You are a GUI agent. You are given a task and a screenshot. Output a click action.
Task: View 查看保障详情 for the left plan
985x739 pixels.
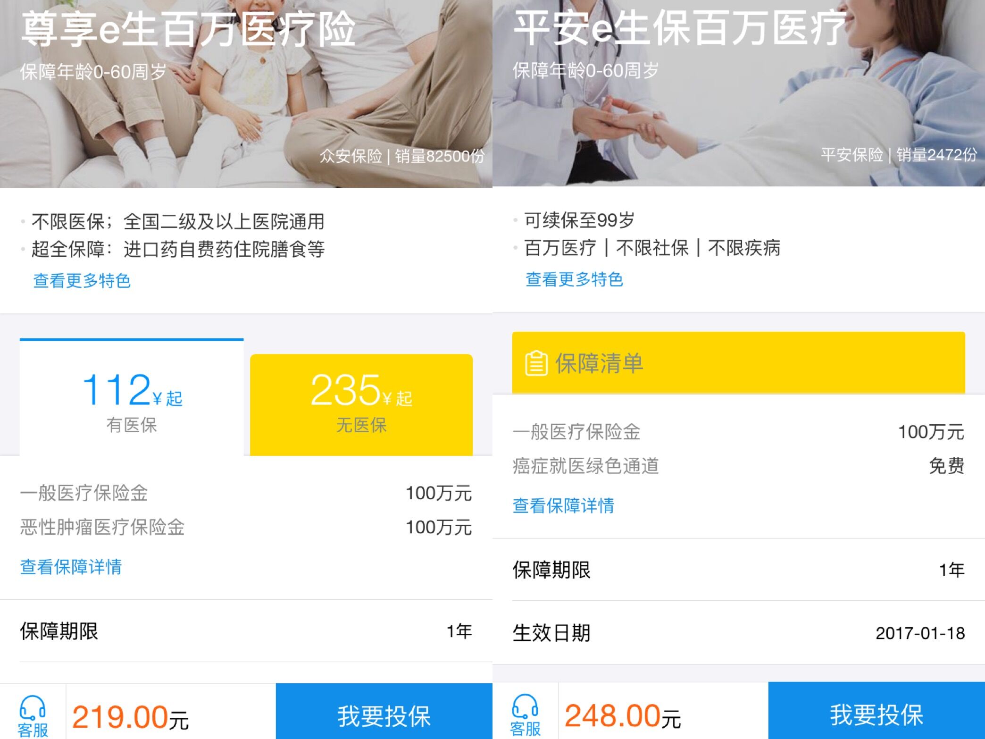[x=71, y=567]
